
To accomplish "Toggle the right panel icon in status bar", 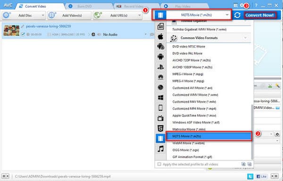I will pyautogui.click(x=275, y=176).
